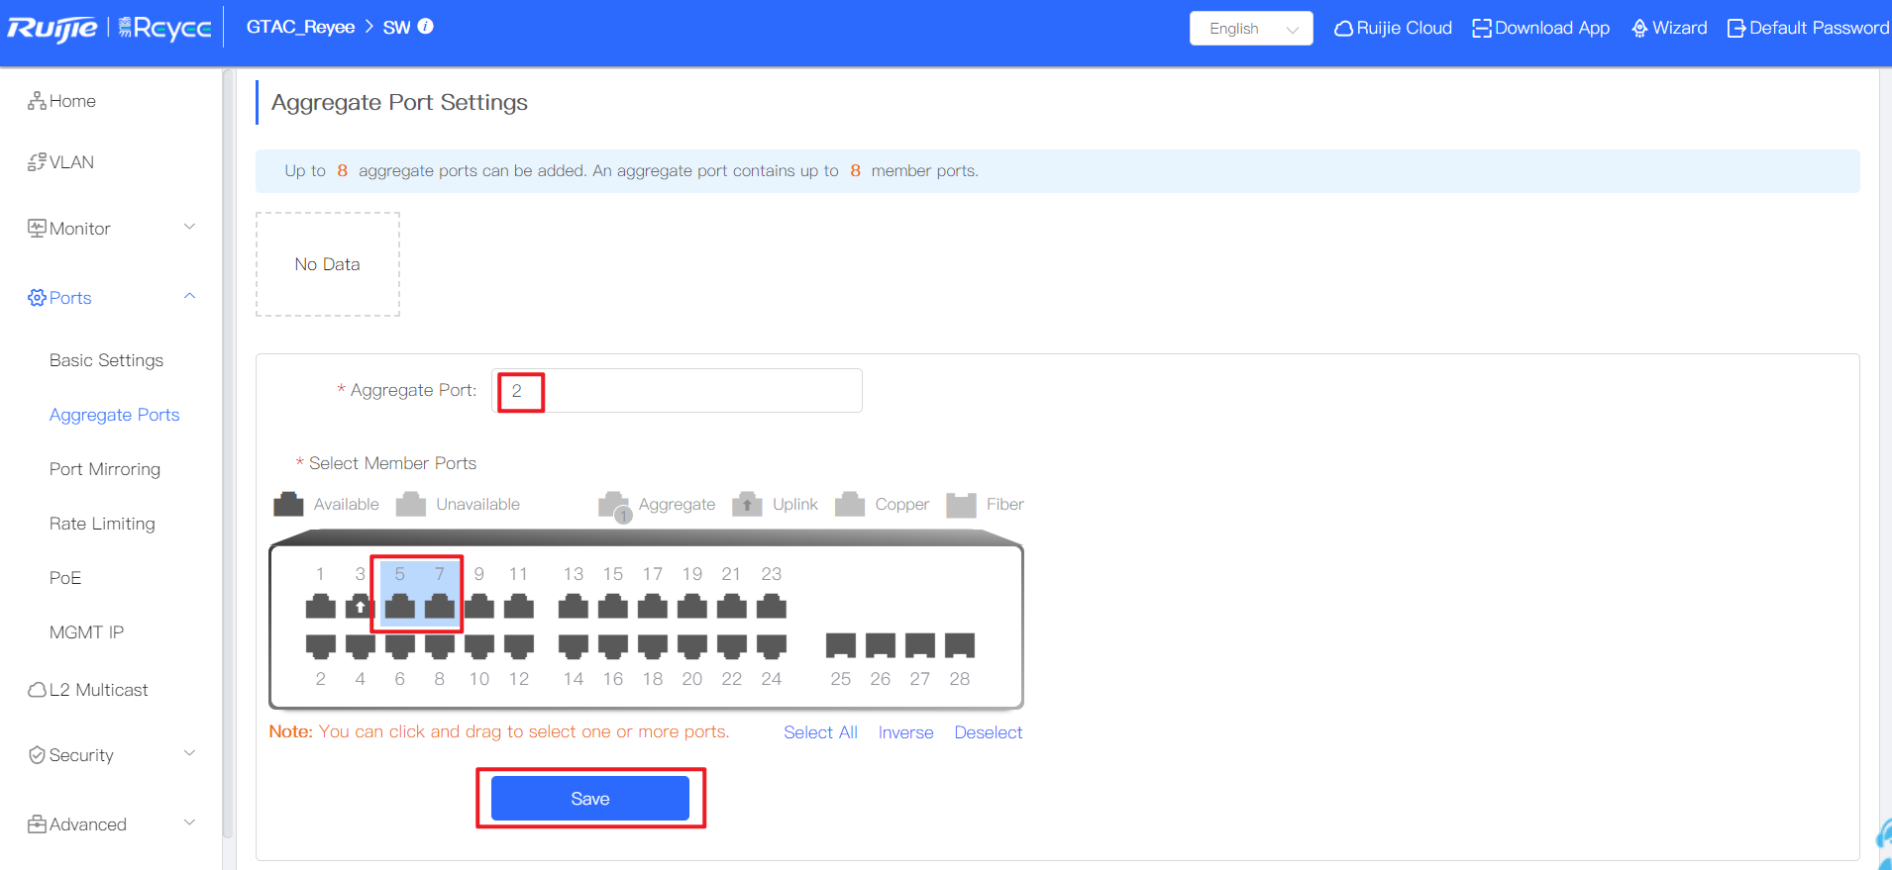The image size is (1892, 870).
Task: Click Select All ports link
Action: click(820, 732)
